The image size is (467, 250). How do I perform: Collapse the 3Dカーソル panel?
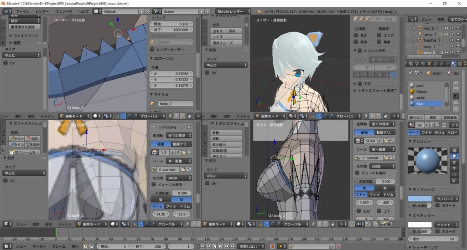point(151,58)
